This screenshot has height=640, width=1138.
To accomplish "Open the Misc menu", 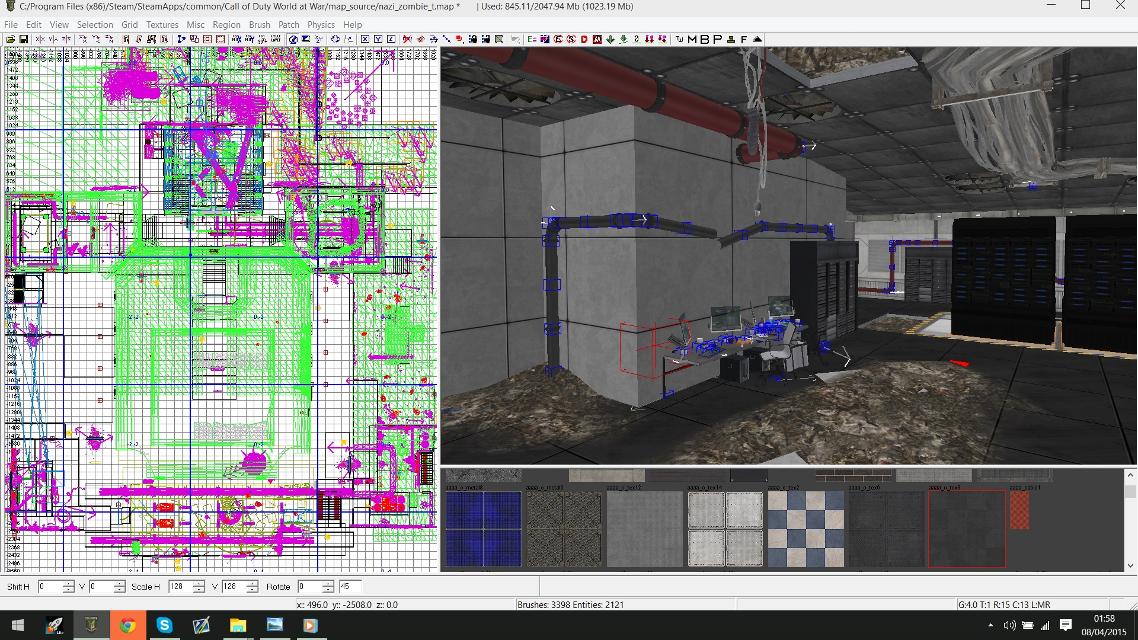I will coord(196,24).
